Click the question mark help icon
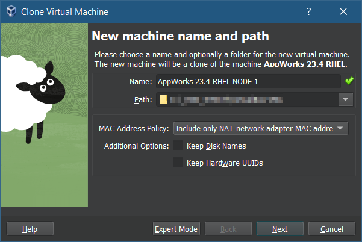362x242 pixels. tap(308, 11)
